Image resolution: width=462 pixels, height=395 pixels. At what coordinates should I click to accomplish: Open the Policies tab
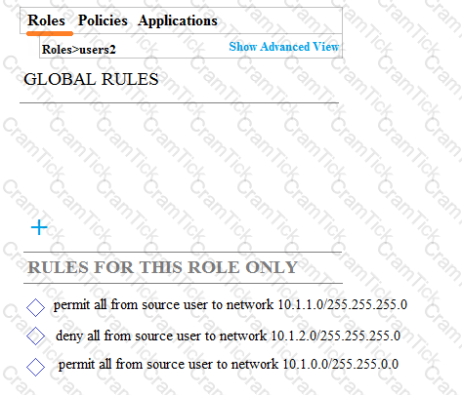pos(103,20)
